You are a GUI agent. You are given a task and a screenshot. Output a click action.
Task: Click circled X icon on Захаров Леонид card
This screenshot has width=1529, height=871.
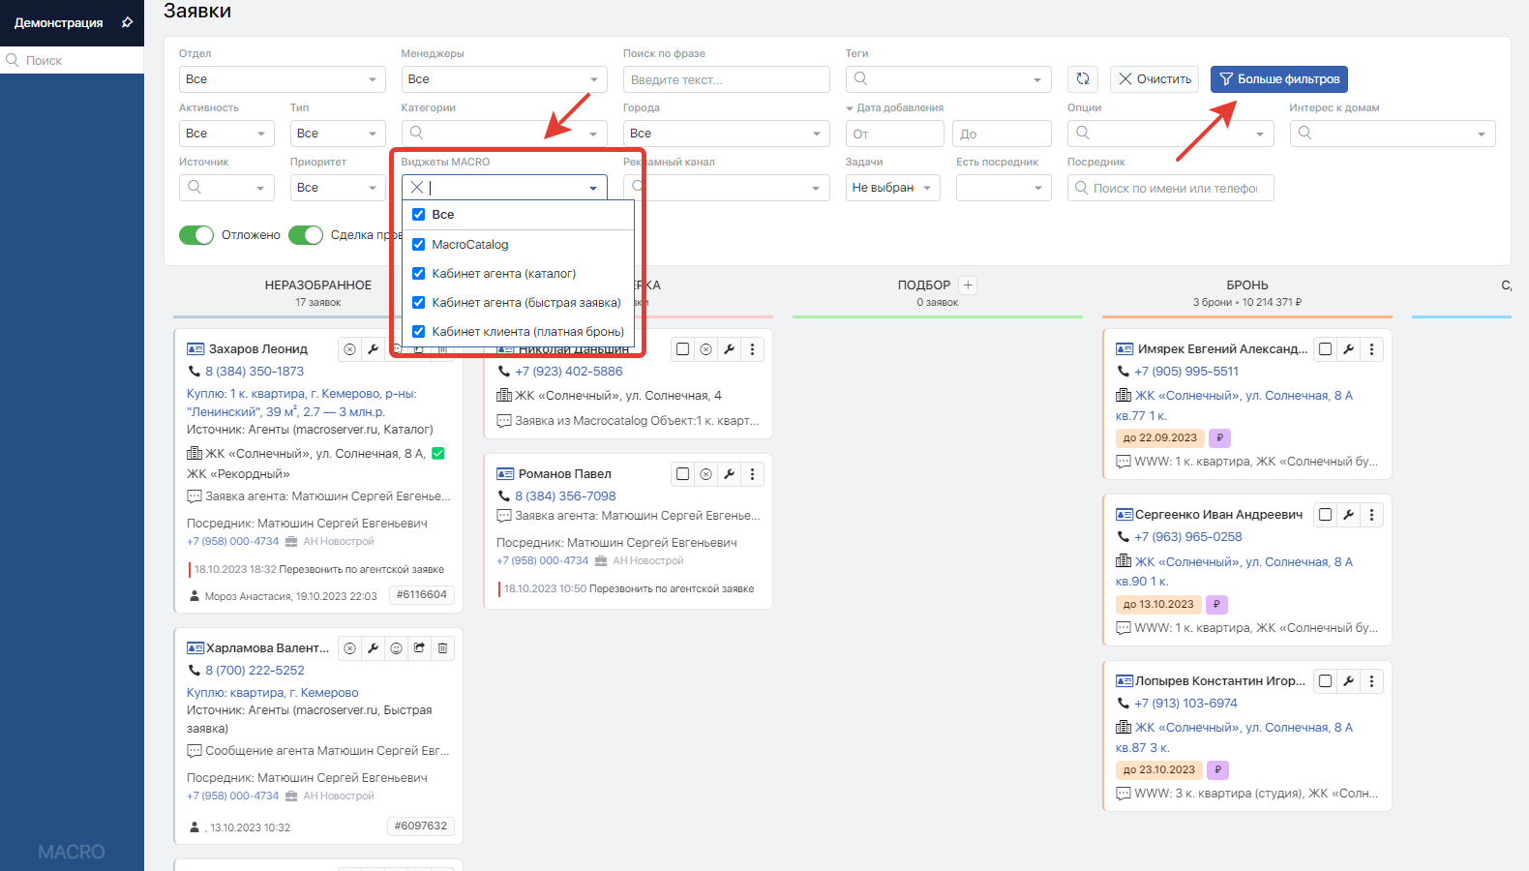pos(349,349)
